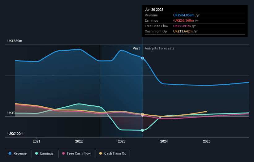Toggle the Free Cash Flow legend series
Screen dimensions: 254x162
(x=76, y=154)
